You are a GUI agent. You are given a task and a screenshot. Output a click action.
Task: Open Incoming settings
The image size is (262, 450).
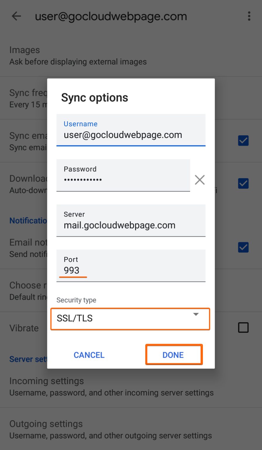[47, 381]
